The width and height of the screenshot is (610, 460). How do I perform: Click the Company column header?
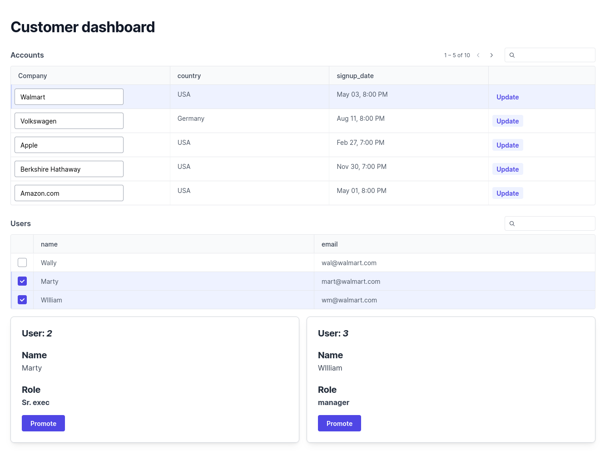pos(90,76)
